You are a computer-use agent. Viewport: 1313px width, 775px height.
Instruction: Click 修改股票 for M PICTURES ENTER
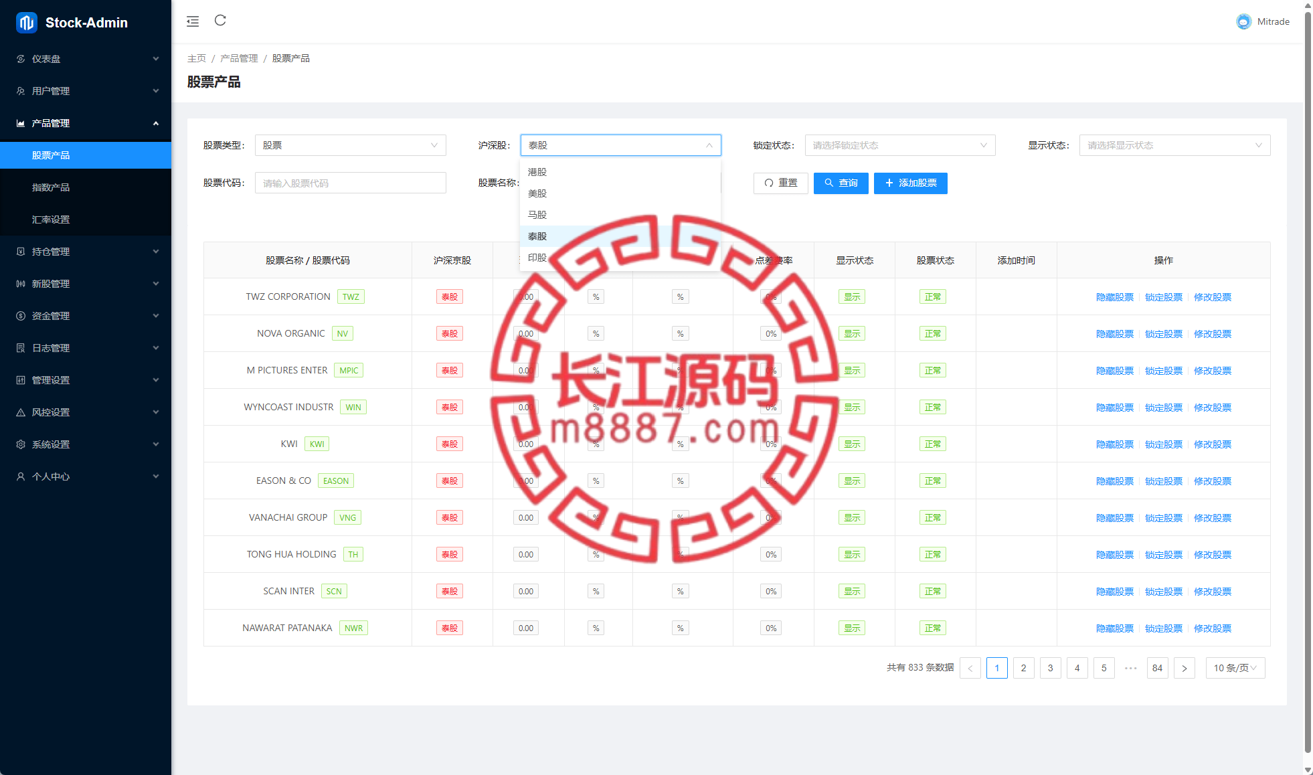pyautogui.click(x=1213, y=371)
